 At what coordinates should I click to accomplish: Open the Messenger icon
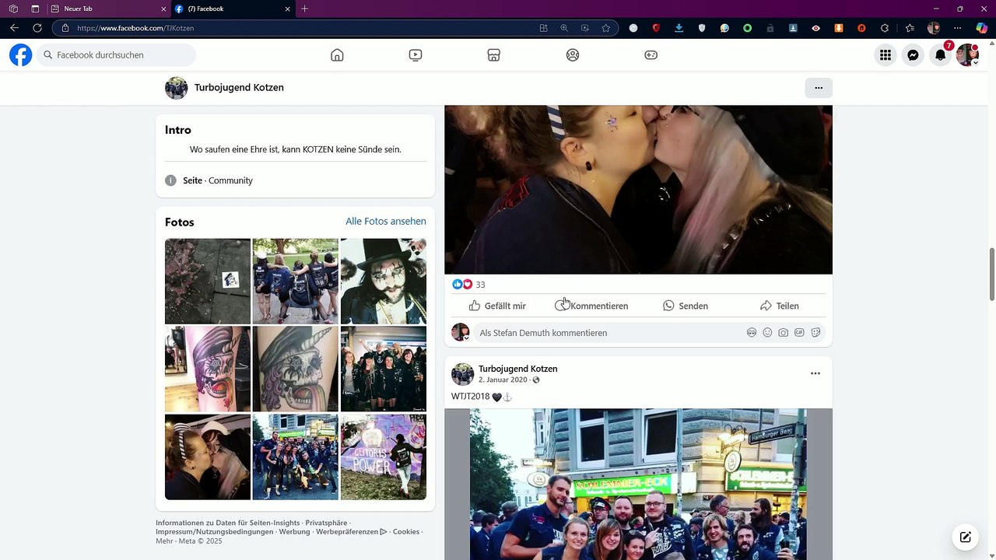(913, 55)
